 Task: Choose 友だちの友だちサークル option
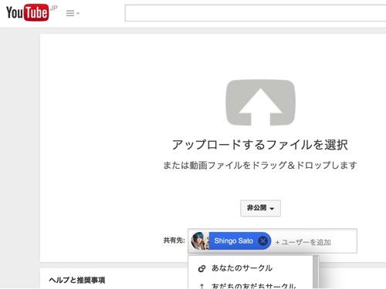(251, 284)
